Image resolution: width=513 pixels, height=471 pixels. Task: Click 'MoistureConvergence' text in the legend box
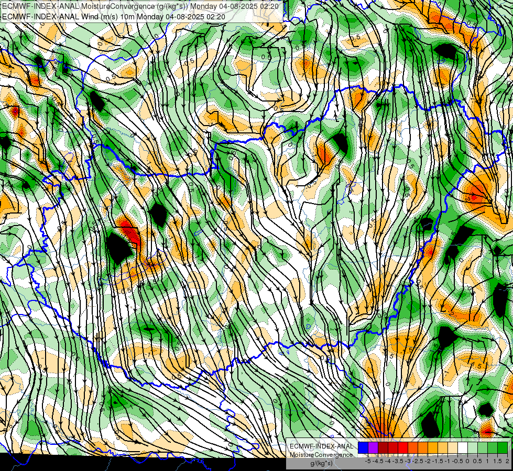tap(321, 455)
